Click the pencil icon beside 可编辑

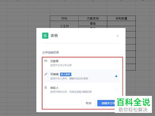(x=46, y=74)
